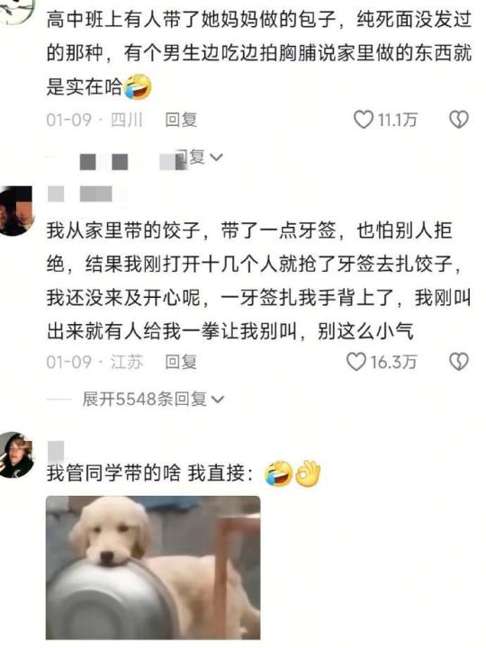Reply to the 四川 comment
This screenshot has width=486, height=648.
point(181,120)
